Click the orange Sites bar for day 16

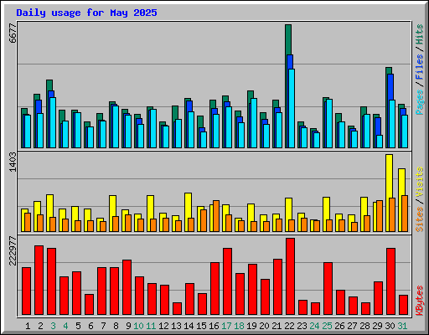(x=216, y=216)
